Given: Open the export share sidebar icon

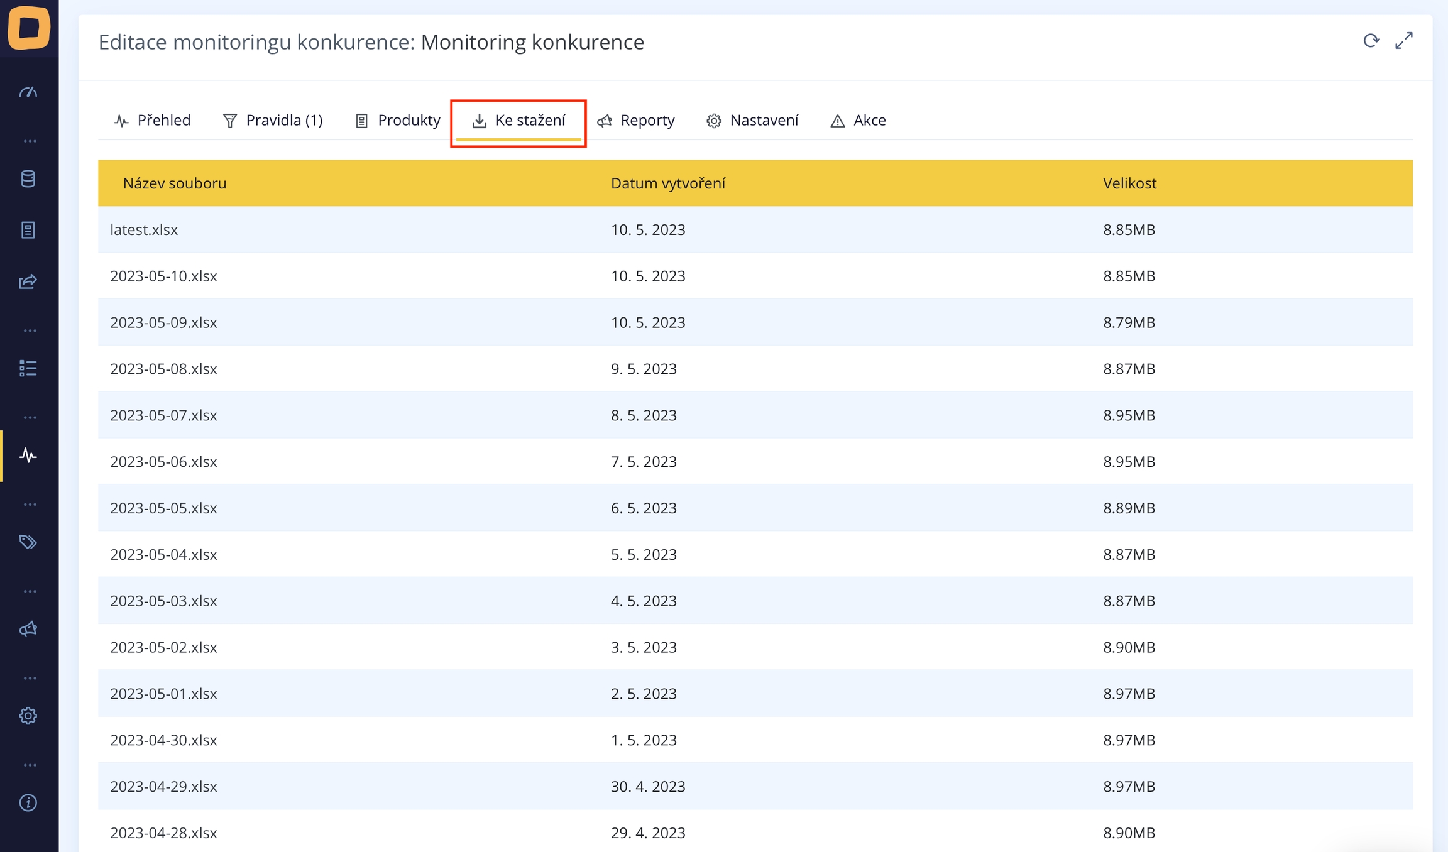Looking at the screenshot, I should click(28, 281).
